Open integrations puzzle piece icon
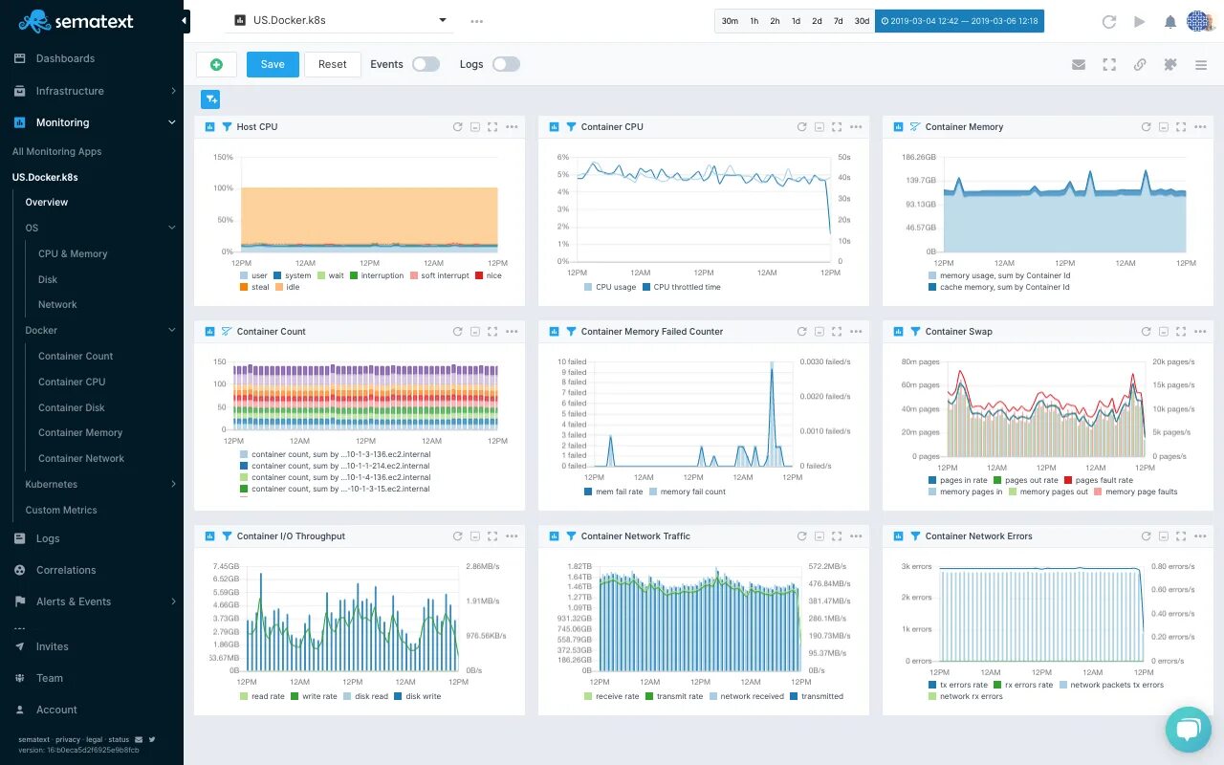This screenshot has height=765, width=1224. (x=1169, y=65)
